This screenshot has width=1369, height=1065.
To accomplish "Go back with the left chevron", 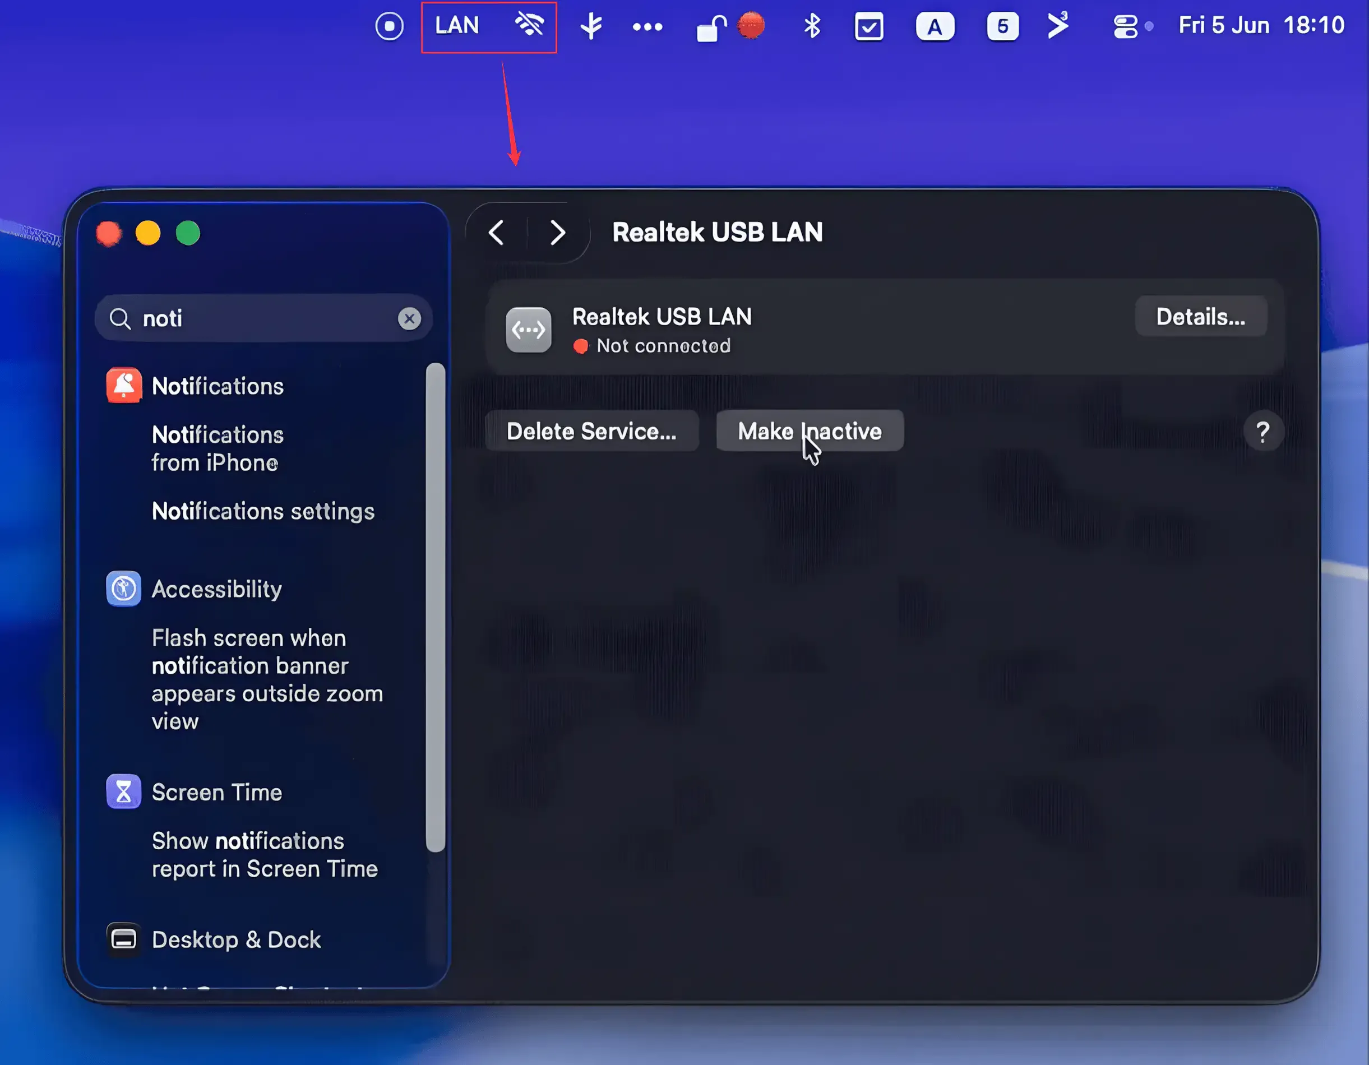I will pyautogui.click(x=497, y=233).
